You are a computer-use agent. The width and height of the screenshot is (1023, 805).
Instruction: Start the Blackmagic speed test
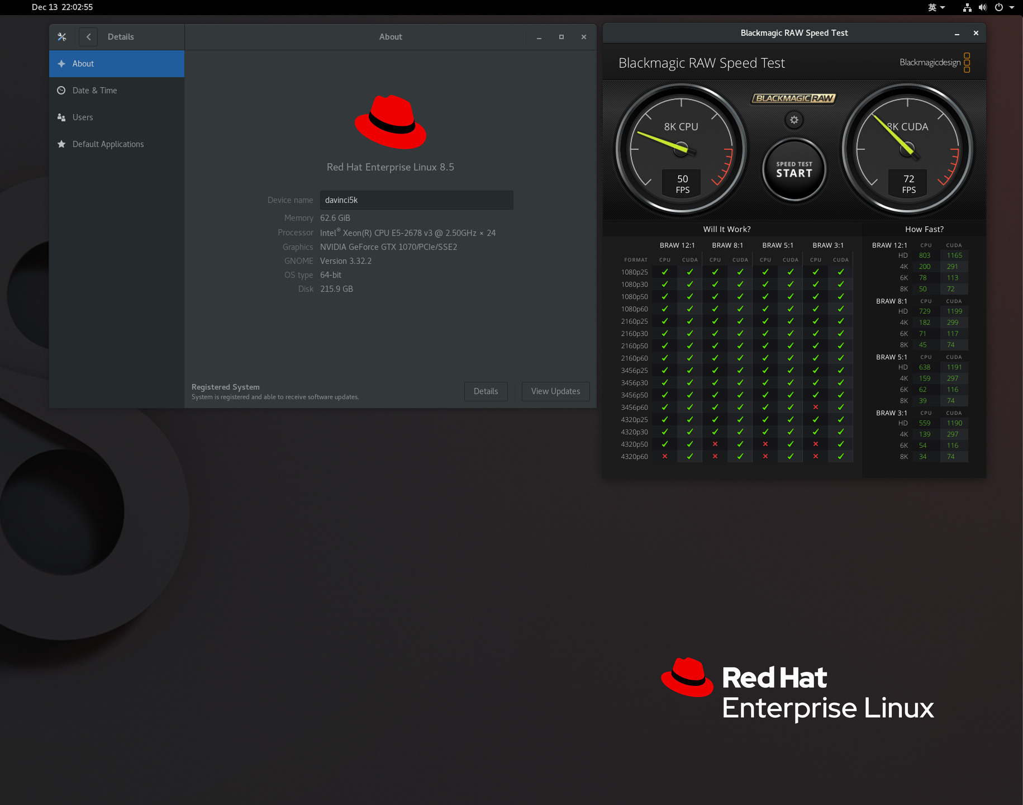[x=794, y=169]
